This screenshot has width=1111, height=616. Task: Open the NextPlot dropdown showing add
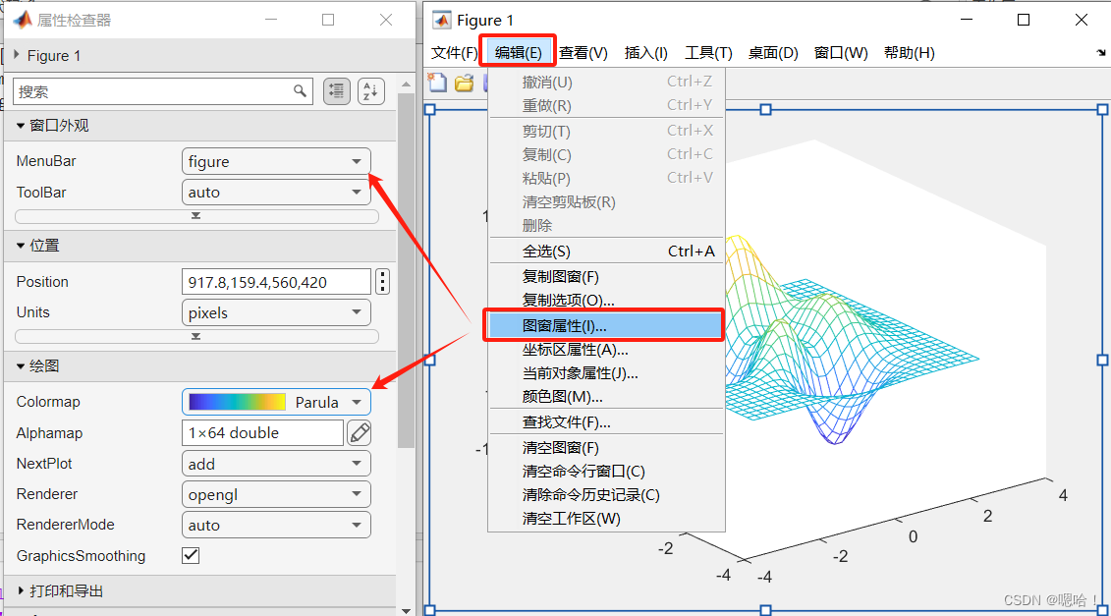[x=276, y=464]
